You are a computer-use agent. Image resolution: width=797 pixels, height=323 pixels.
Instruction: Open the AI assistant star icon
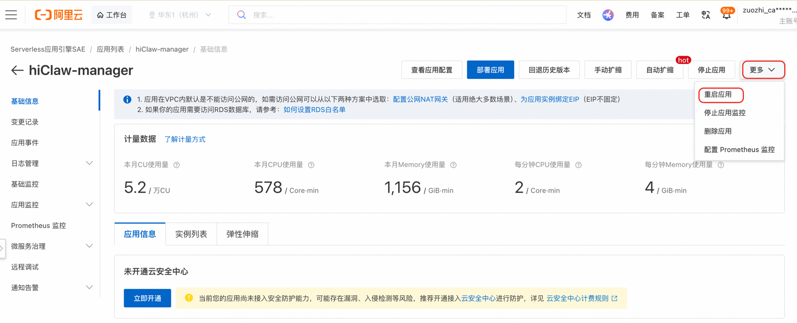(608, 15)
